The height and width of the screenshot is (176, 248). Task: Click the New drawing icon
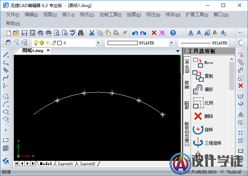[x=8, y=33]
